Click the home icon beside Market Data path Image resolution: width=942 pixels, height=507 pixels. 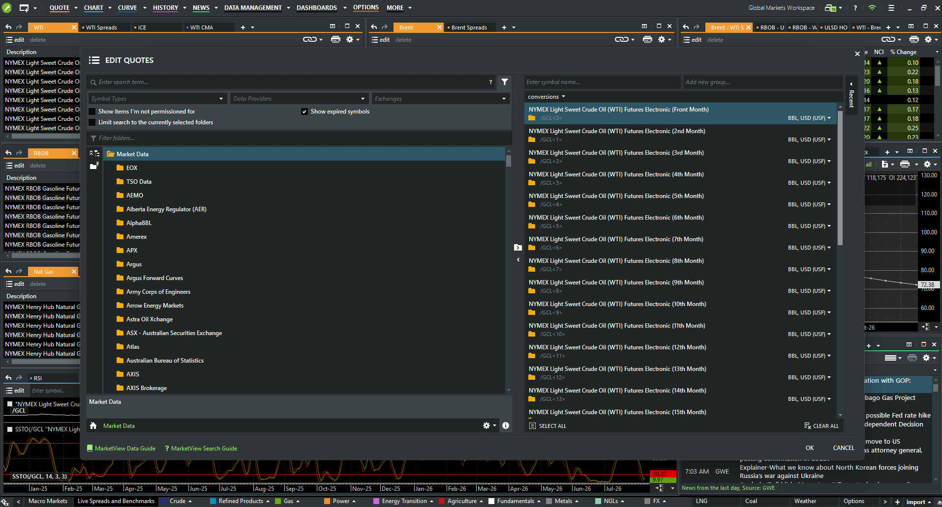click(93, 425)
